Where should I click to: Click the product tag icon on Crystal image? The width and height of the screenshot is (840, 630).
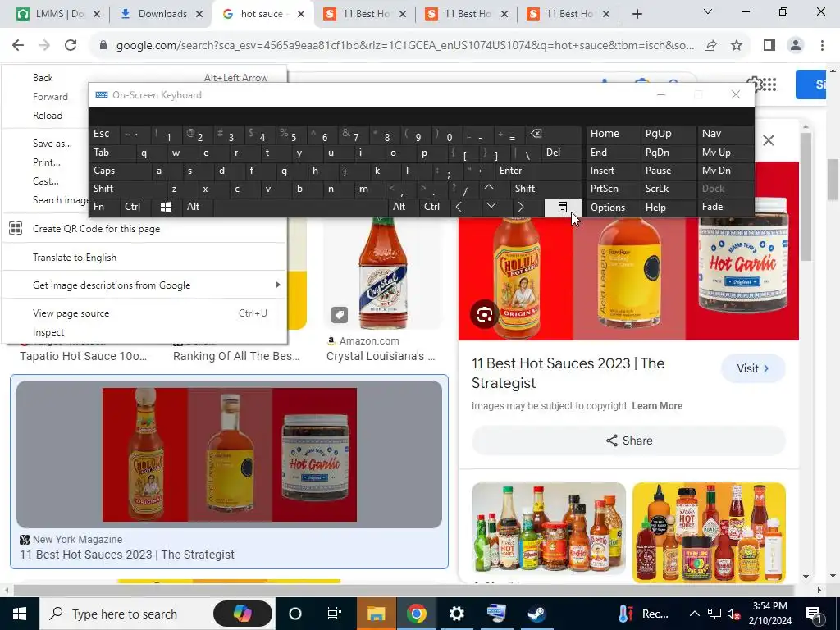[339, 315]
